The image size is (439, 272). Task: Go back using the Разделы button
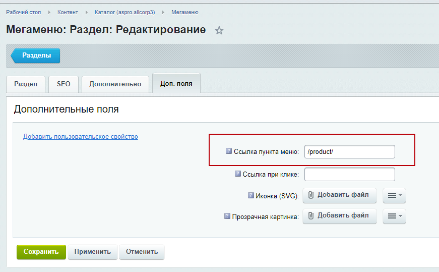36,56
